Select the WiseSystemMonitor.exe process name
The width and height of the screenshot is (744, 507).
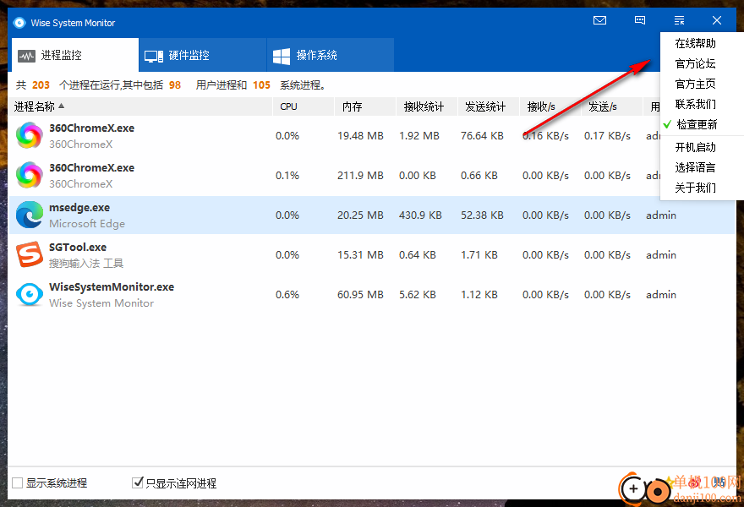[112, 287]
